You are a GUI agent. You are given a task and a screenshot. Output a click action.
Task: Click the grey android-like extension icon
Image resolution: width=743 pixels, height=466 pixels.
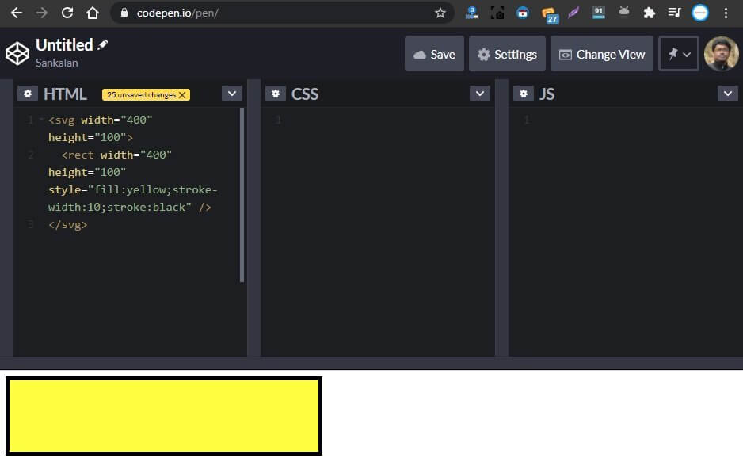click(x=624, y=11)
